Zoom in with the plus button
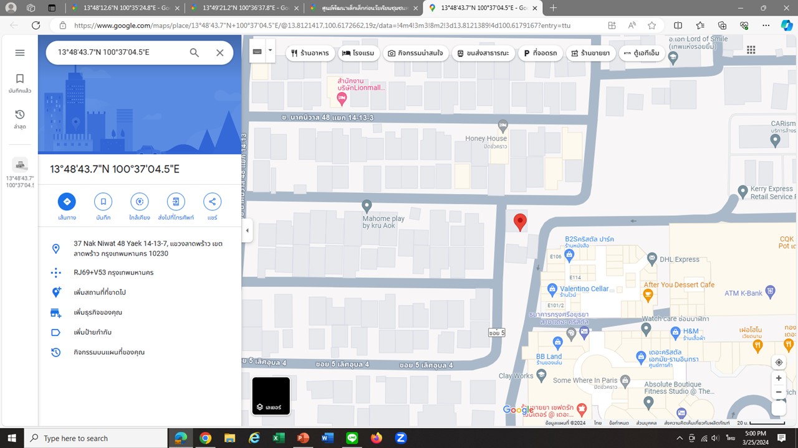The image size is (798, 448). tap(779, 378)
